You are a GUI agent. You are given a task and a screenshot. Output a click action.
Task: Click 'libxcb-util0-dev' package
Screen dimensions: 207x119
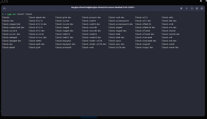(x=117, y=47)
